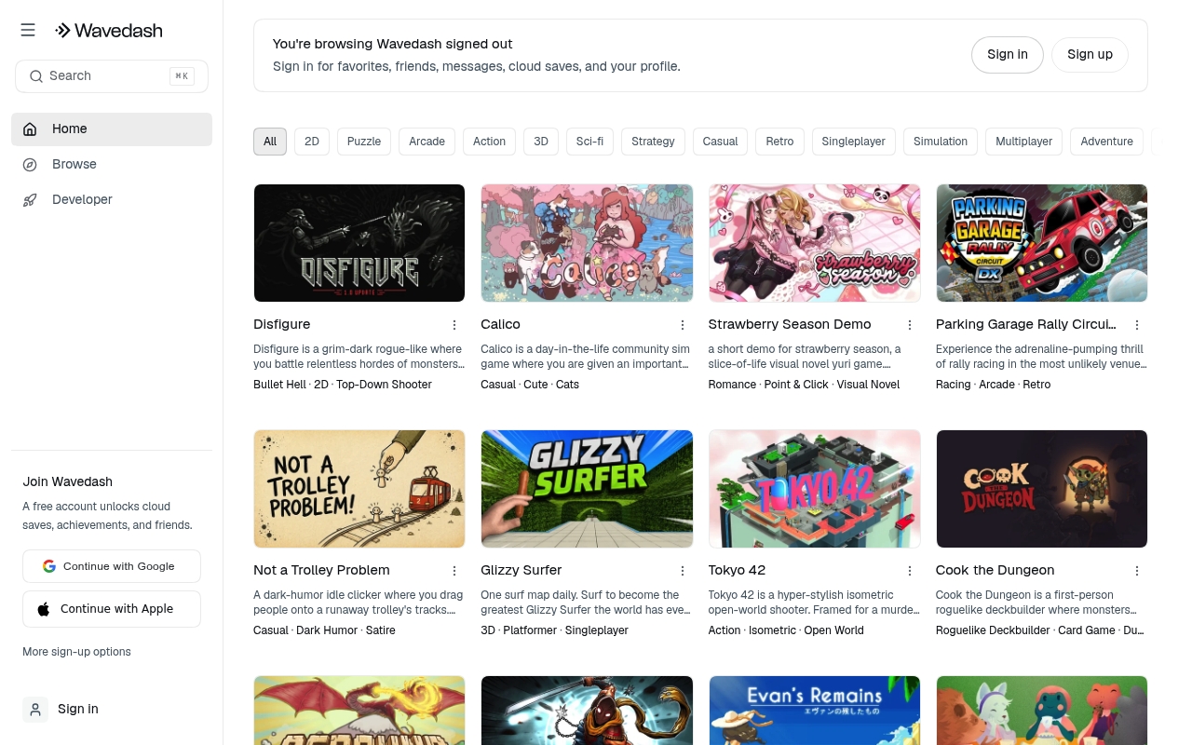The height and width of the screenshot is (745, 1192).
Task: Click the ⌘K shortcut badge in search
Action: tap(182, 76)
